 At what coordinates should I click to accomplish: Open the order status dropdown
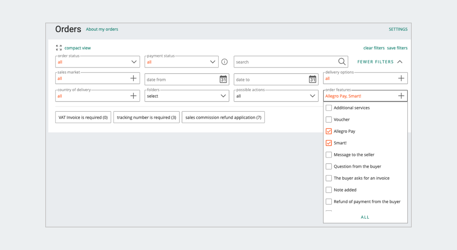97,62
